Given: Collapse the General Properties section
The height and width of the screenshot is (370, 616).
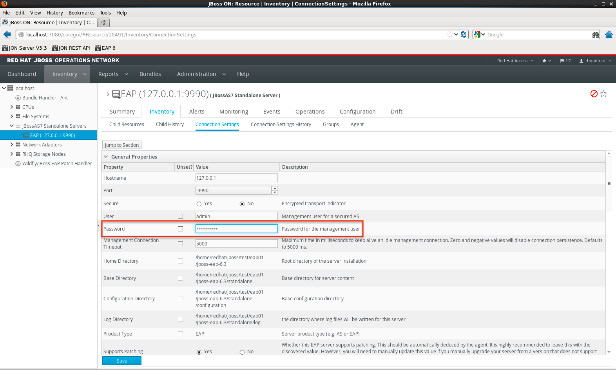Looking at the screenshot, I should 106,157.
